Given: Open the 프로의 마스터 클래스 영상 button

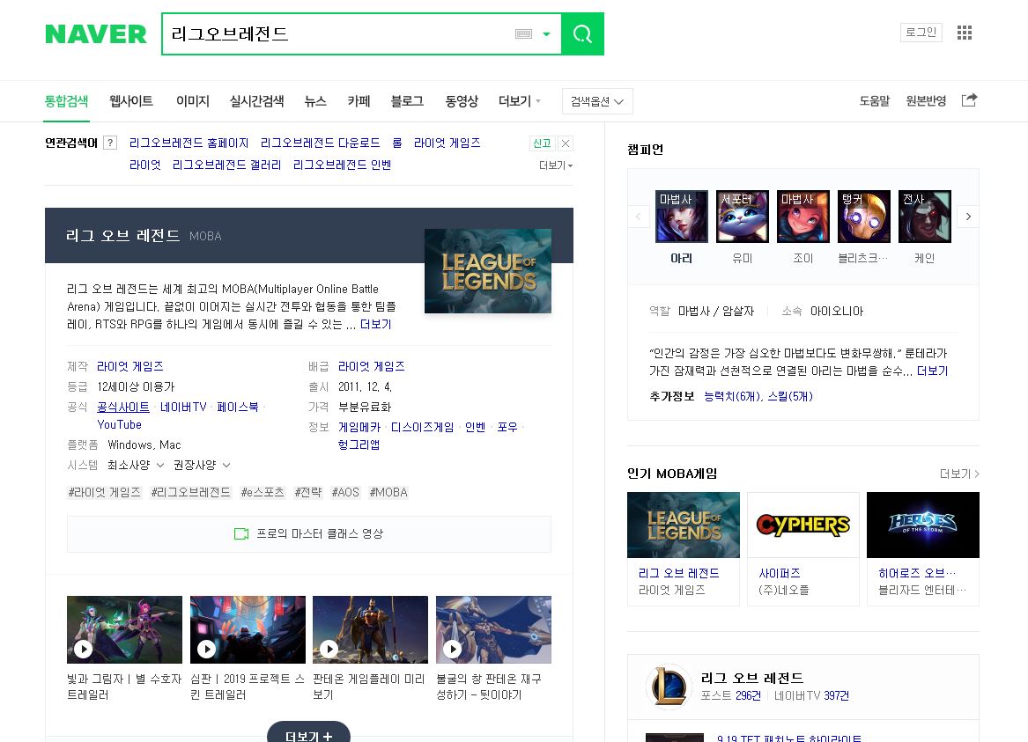Looking at the screenshot, I should (309, 533).
